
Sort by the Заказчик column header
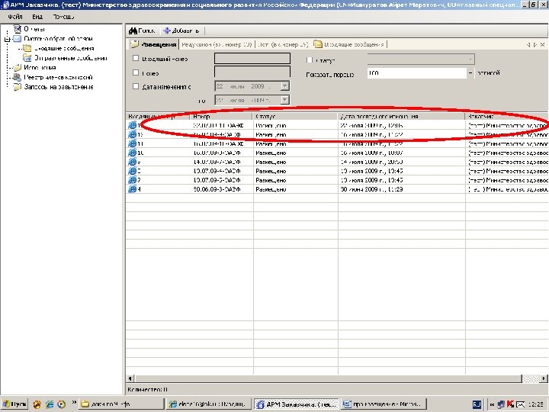coord(506,116)
